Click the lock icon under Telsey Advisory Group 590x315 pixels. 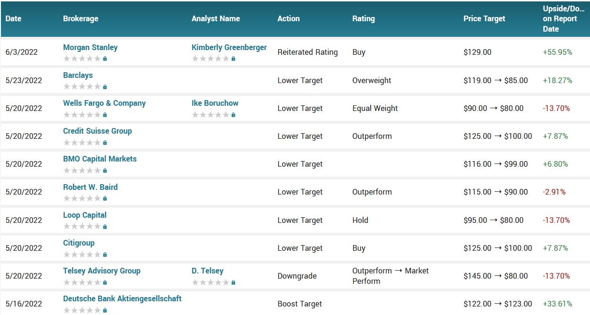pos(105,282)
